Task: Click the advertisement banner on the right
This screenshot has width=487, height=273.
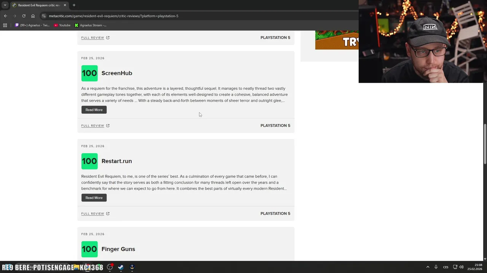Action: (337, 40)
